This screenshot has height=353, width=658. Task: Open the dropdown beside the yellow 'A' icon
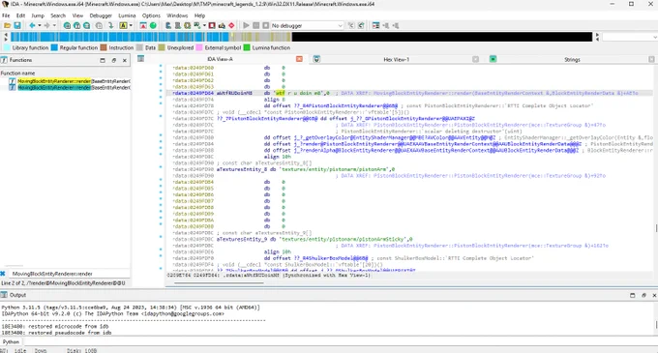tap(131, 25)
